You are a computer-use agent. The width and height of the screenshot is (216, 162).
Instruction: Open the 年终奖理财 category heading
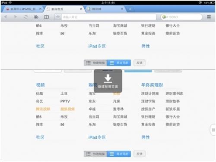click(x=152, y=85)
